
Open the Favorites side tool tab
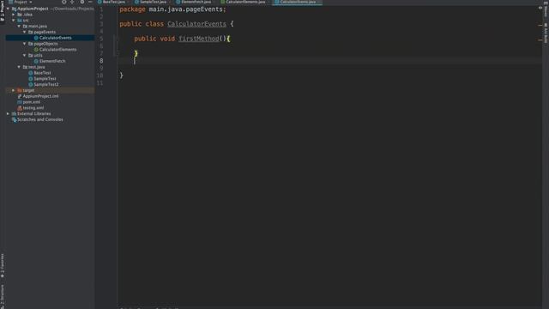(x=3, y=266)
